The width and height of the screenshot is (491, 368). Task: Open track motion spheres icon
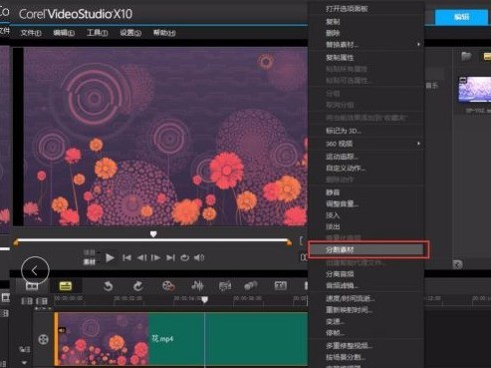pyautogui.click(x=251, y=286)
